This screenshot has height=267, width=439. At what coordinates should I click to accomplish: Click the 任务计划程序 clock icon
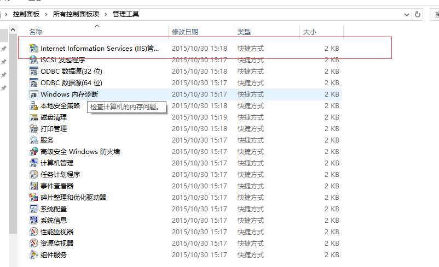tap(33, 174)
